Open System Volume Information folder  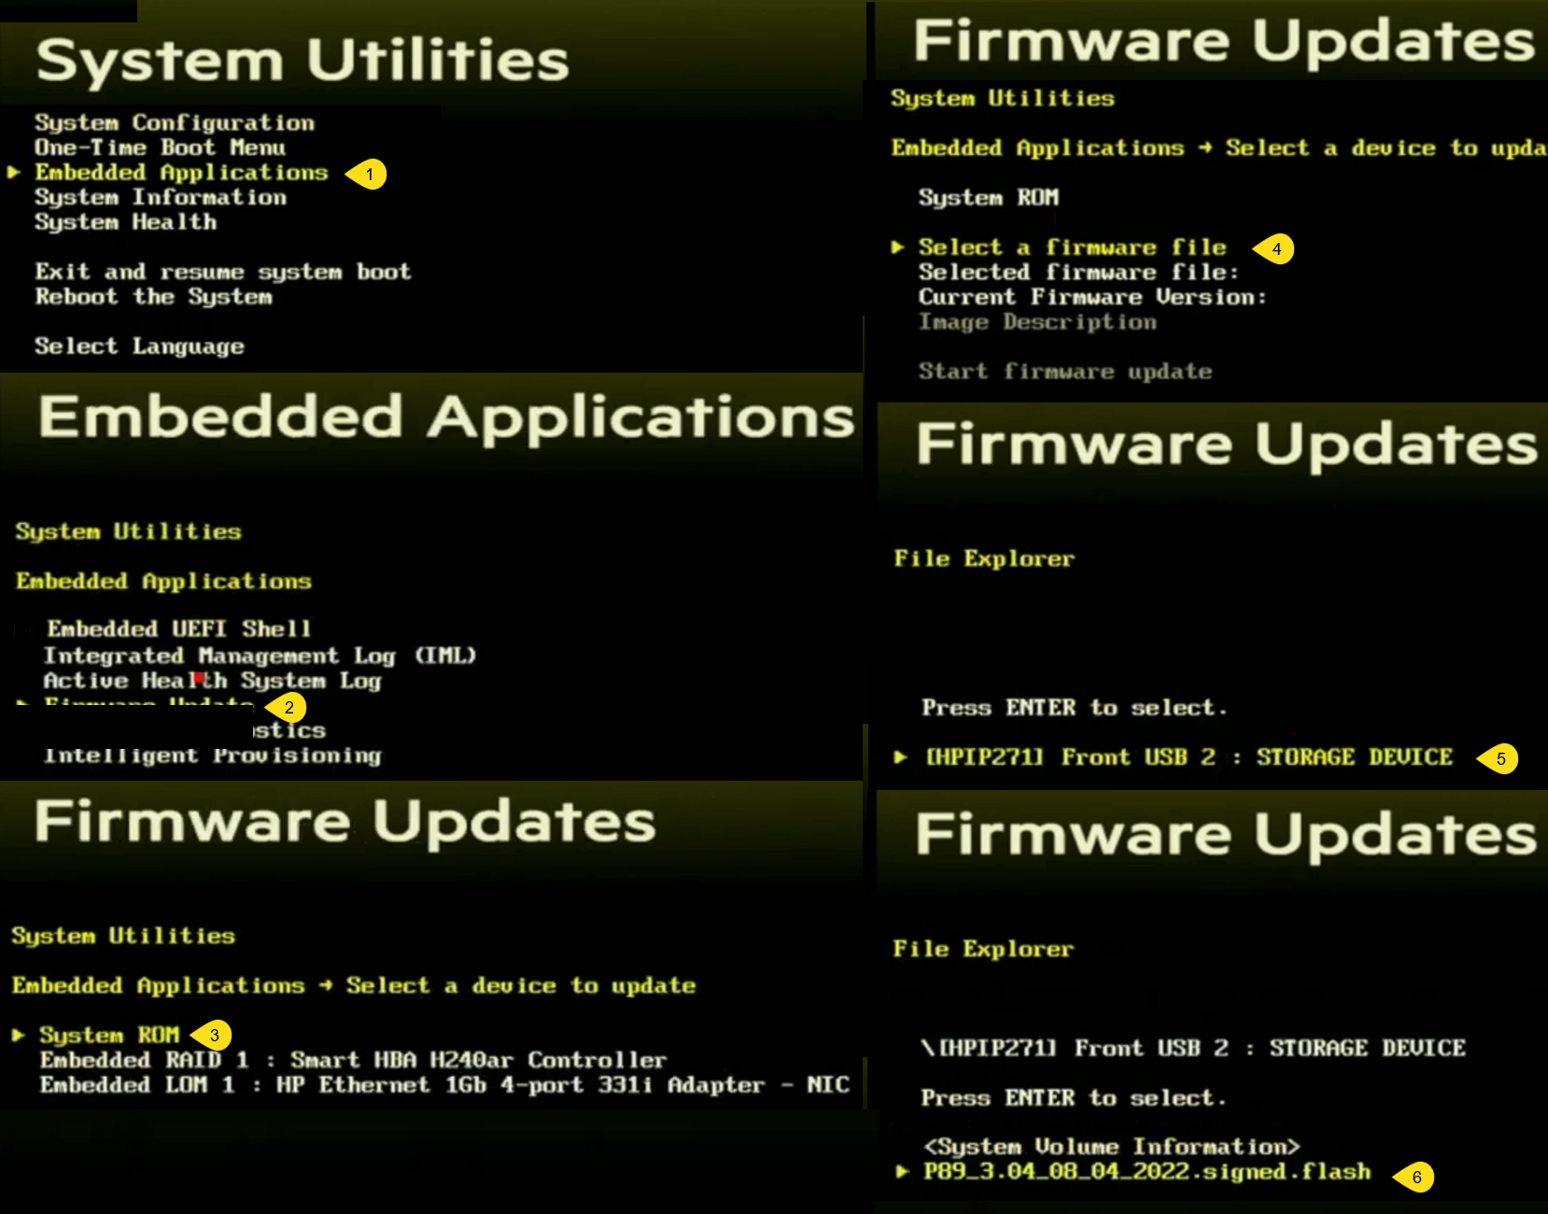pos(1111,1147)
